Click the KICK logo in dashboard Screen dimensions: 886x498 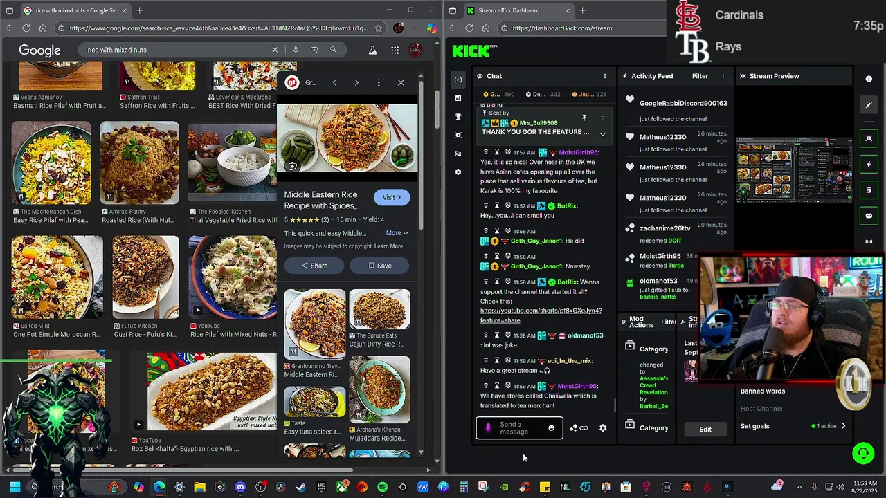(x=471, y=50)
